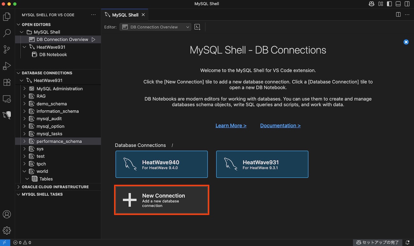
Task: Toggle the primary side bar
Action: pos(389,4)
